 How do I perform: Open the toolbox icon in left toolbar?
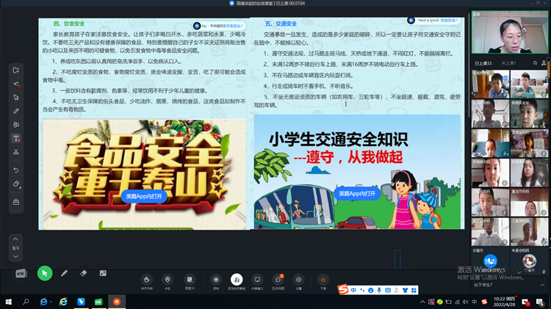coord(16,201)
